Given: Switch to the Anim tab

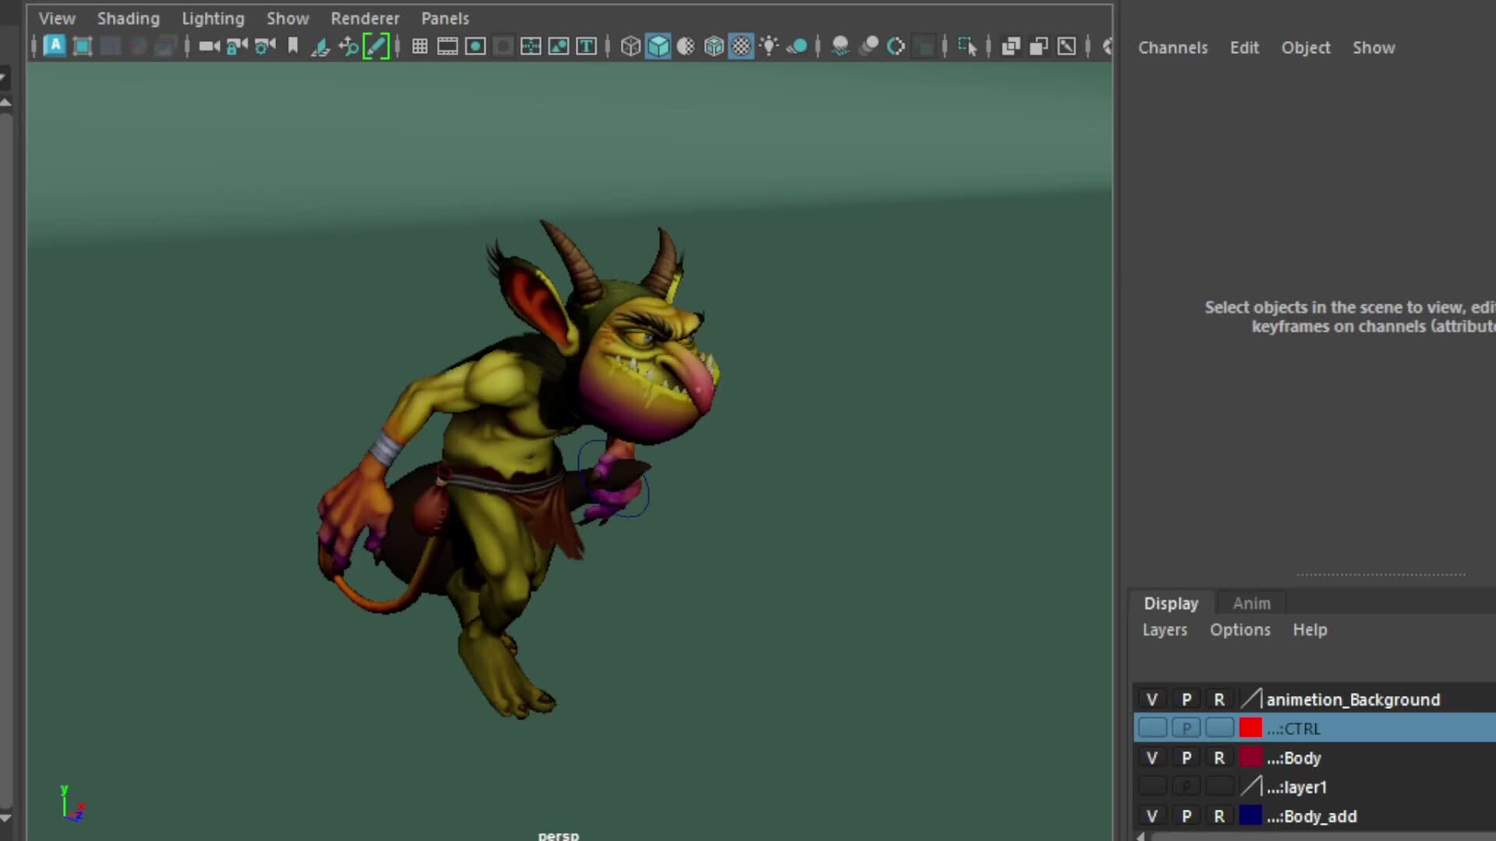Looking at the screenshot, I should [x=1251, y=603].
